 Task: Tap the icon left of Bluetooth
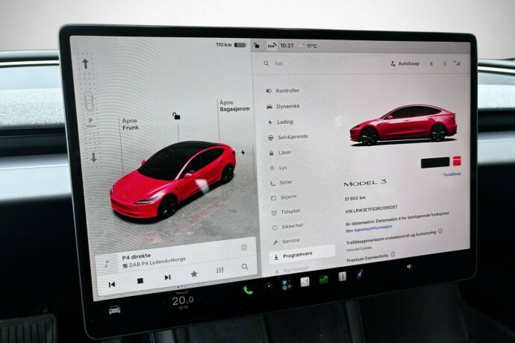click(431, 63)
